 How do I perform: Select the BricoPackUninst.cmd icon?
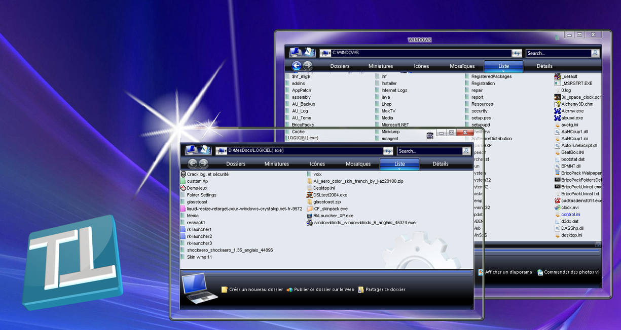tap(557, 187)
